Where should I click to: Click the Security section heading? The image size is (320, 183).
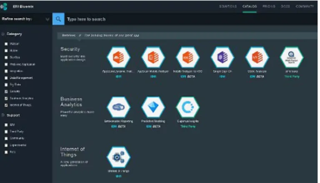pyautogui.click(x=70, y=49)
